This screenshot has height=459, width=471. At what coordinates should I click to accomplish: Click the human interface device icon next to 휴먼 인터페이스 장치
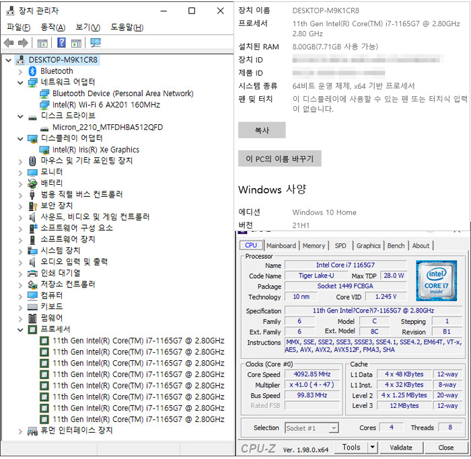pos(32,431)
